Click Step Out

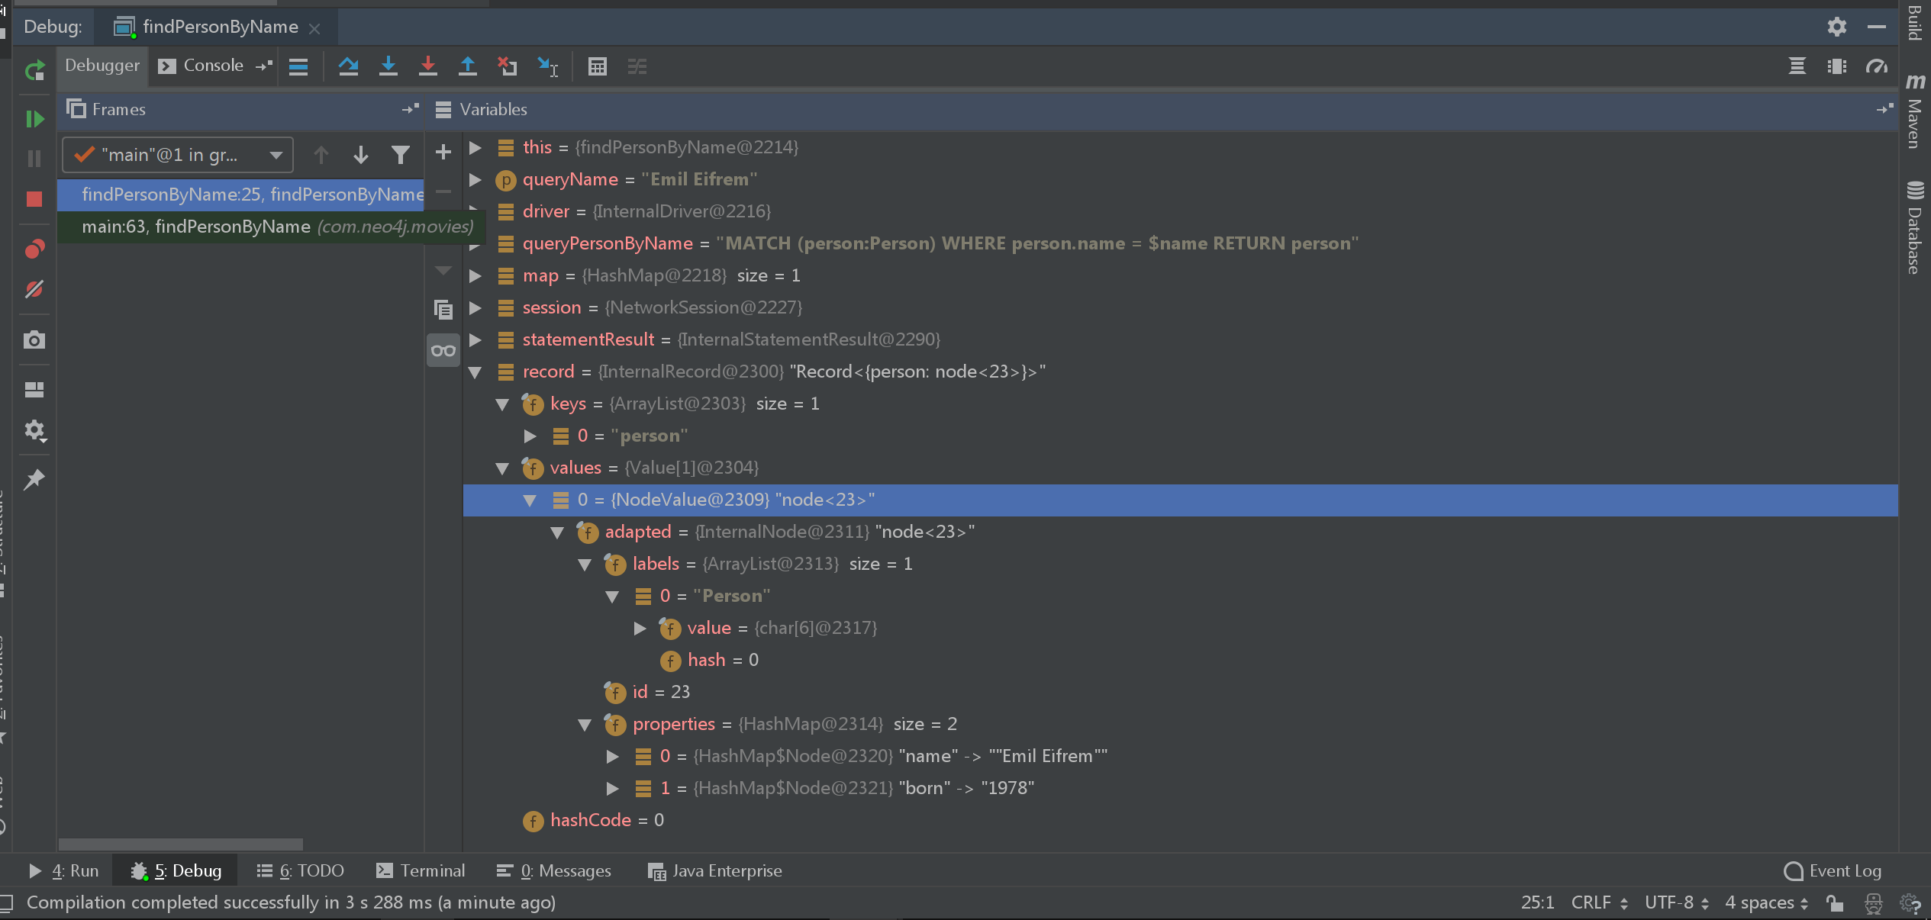(x=468, y=67)
